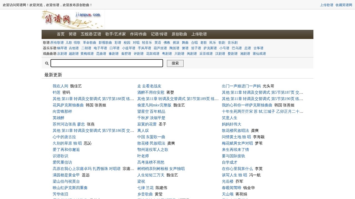Screen dimensions: 355x199
Task: Open 葫芦丝谱 hulusi scores category
Action: pos(160,48)
